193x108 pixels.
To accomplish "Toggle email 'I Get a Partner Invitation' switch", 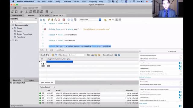I will (180, 92).
